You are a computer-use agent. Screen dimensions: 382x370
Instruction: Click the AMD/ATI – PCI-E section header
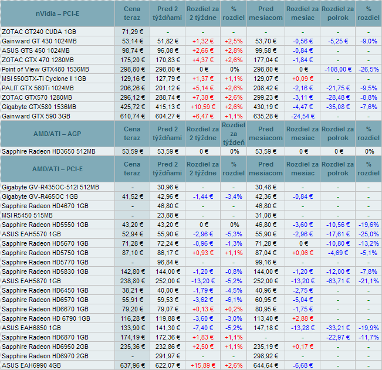pos(58,169)
